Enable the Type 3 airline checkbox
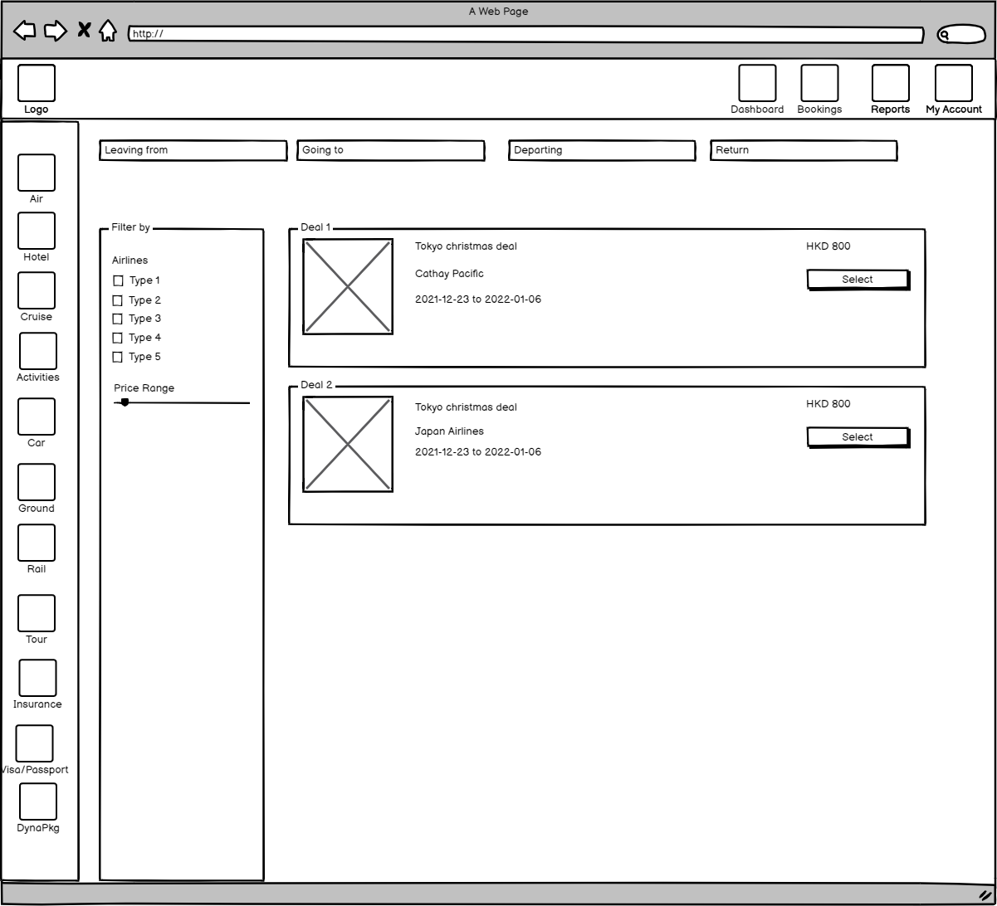 coord(118,319)
